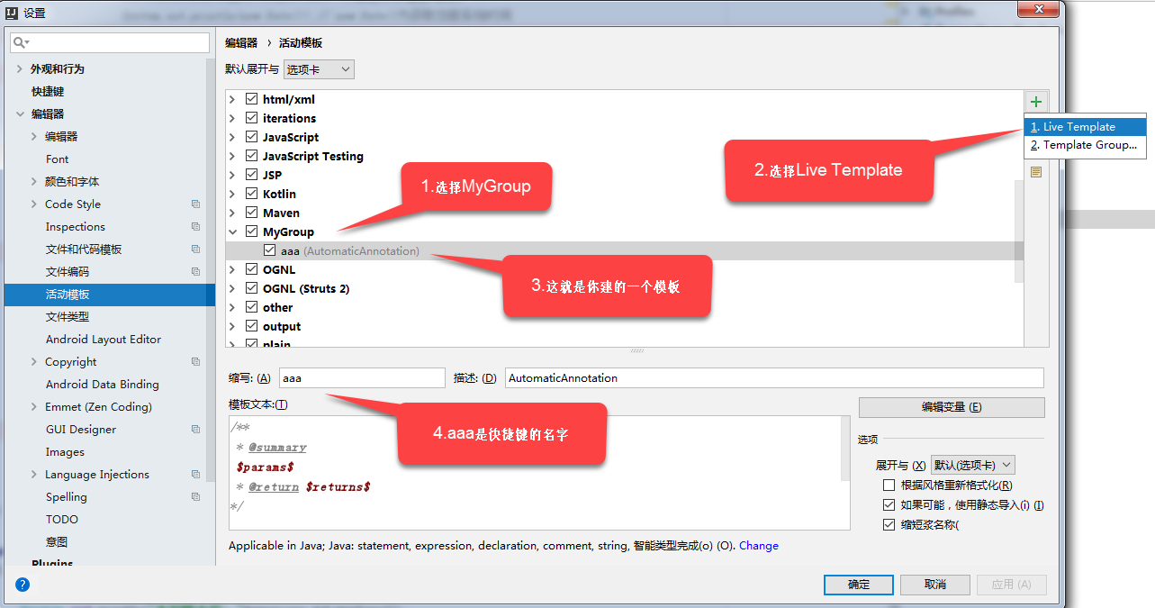Click the project-level icon beside Inspections
This screenshot has width=1155, height=608.
(195, 227)
